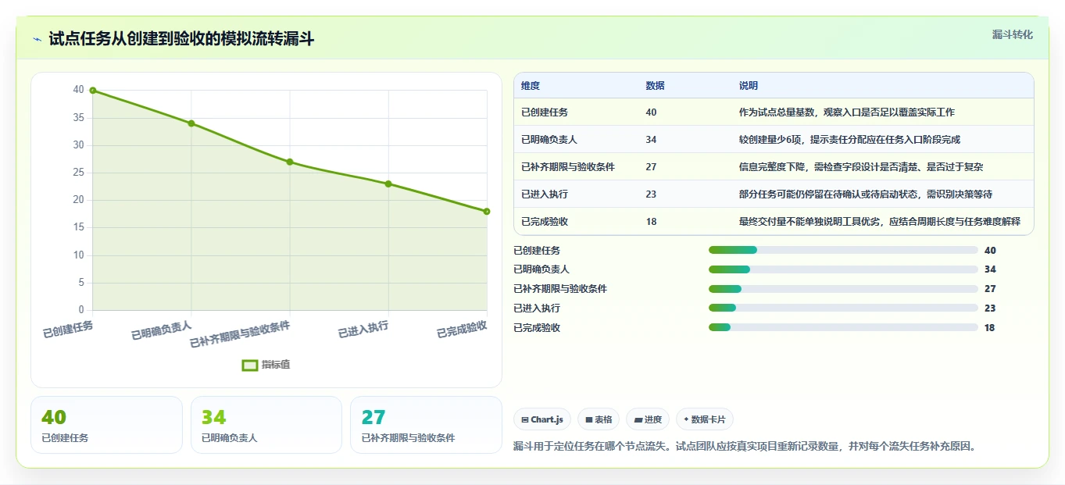Click x-axis label 已补齐期限与验收条件 on chart
Viewport: 1065px width, 485px height.
[x=240, y=333]
